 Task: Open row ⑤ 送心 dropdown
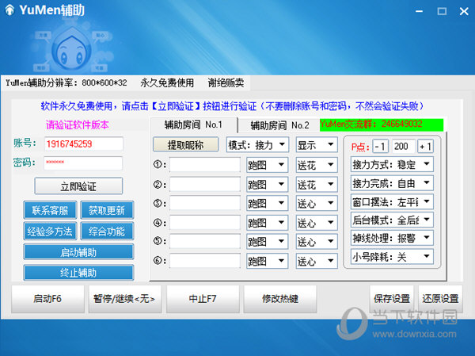(317, 242)
